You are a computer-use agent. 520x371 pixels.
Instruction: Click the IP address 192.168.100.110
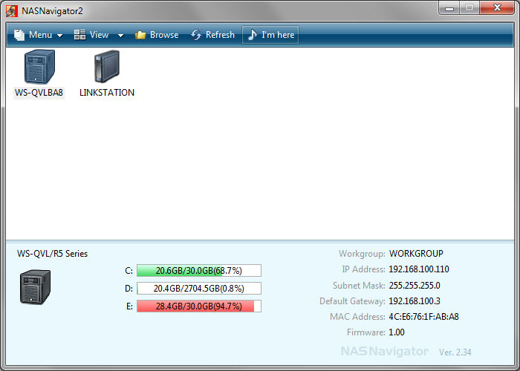[419, 269]
